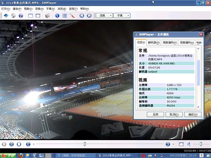Click the frames per second value 30.000
Image resolution: width=211 pixels, height=158 pixels.
171,101
